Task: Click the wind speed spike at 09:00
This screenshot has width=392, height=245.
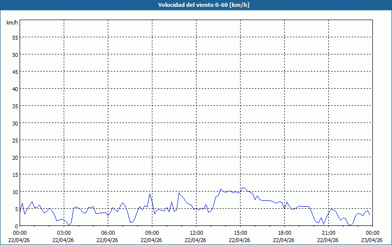Action: pos(150,194)
